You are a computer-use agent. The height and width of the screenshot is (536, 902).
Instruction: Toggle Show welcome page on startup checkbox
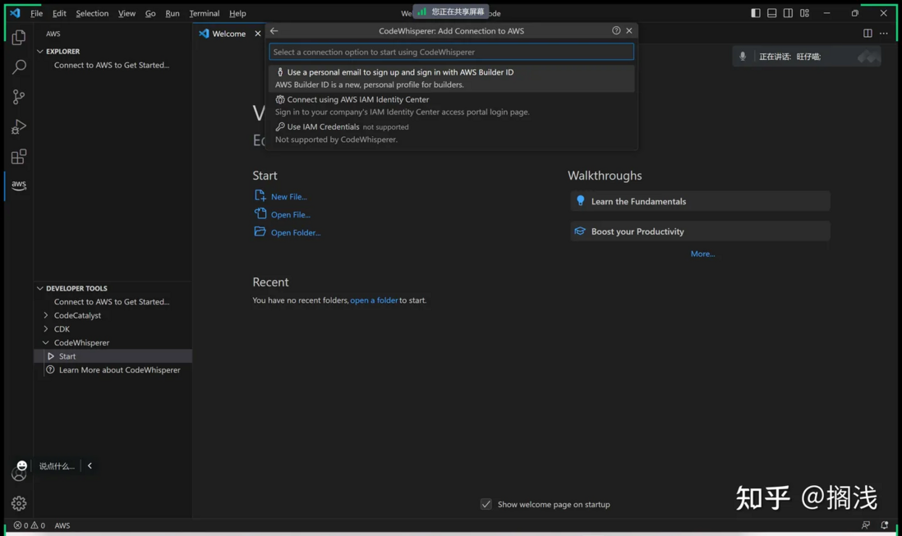(x=486, y=504)
